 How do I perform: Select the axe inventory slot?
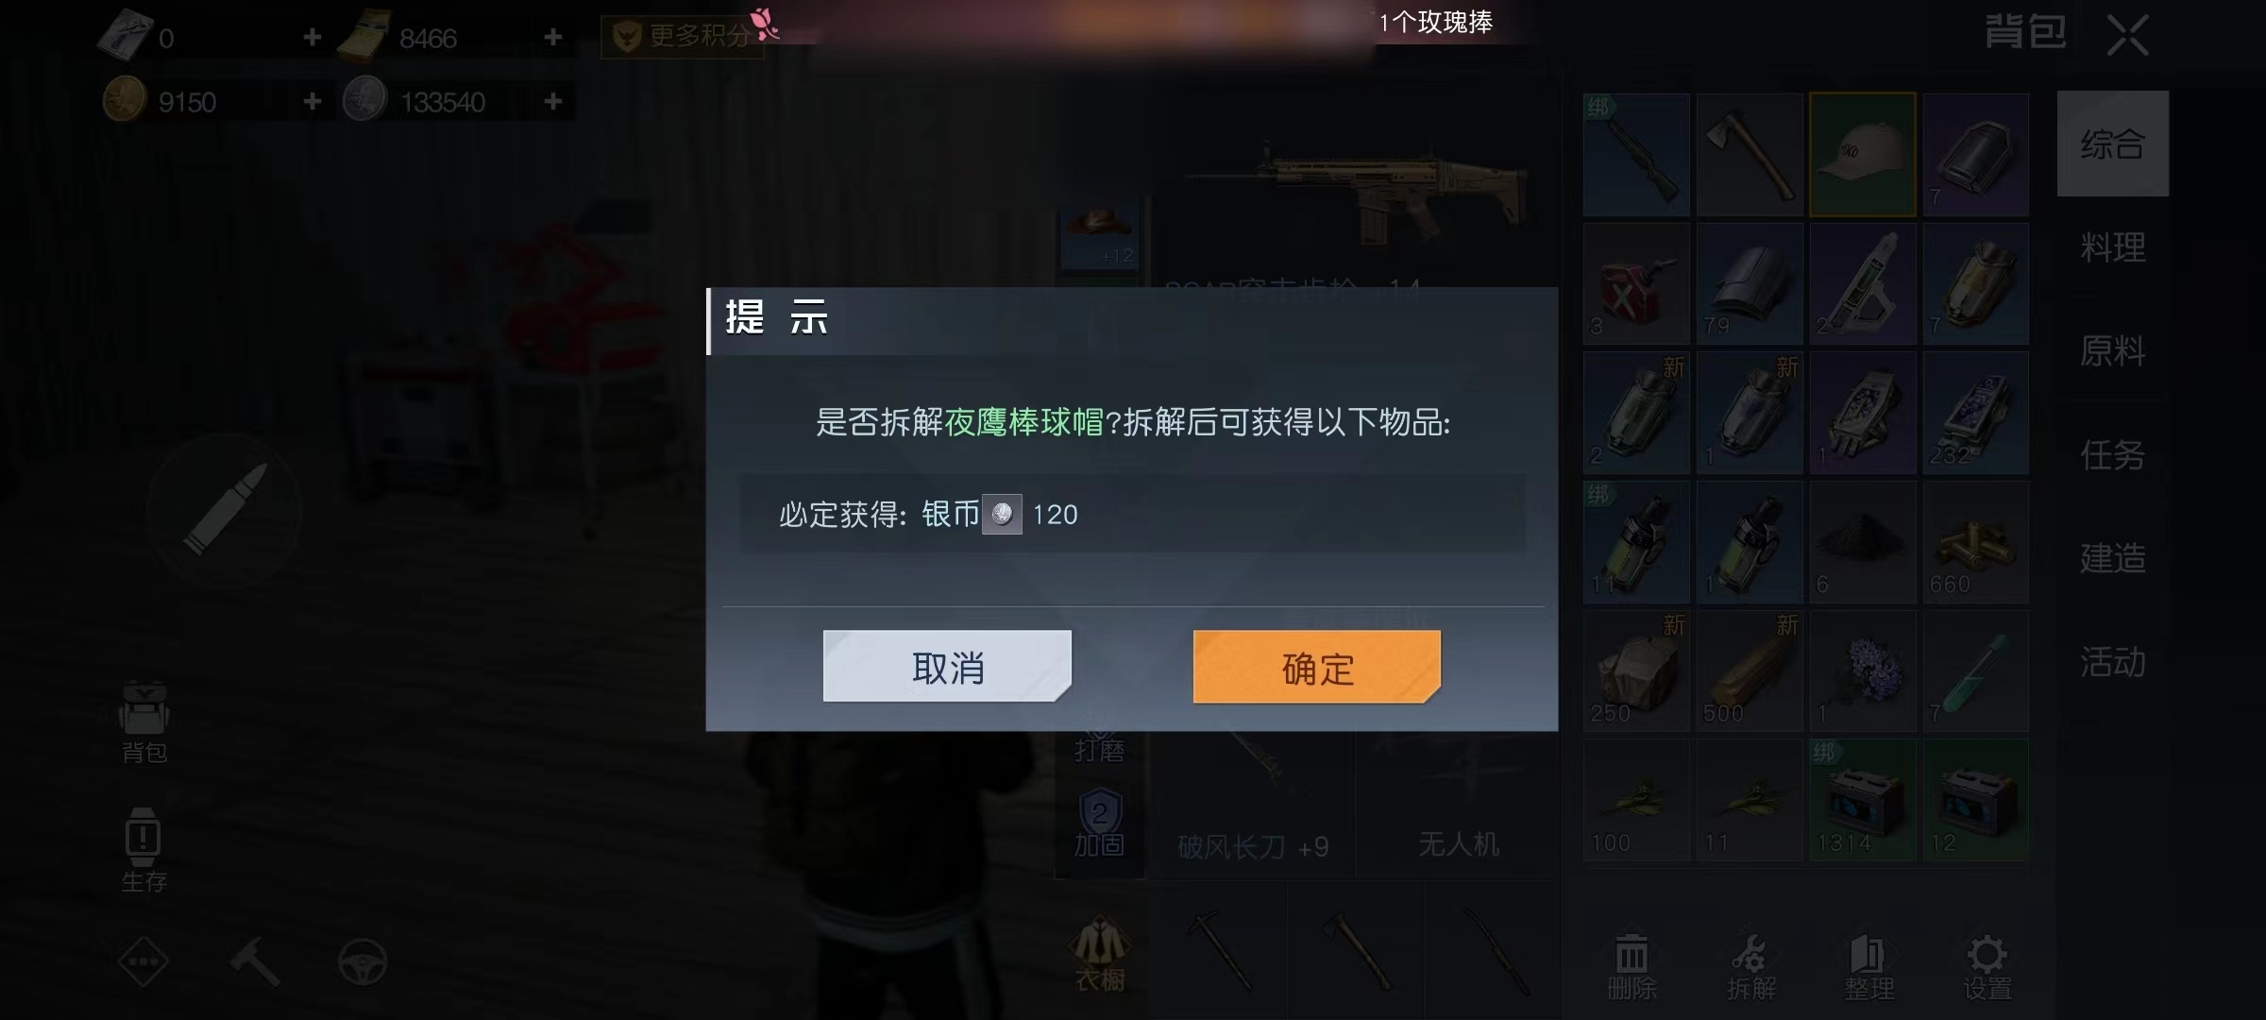[1750, 155]
